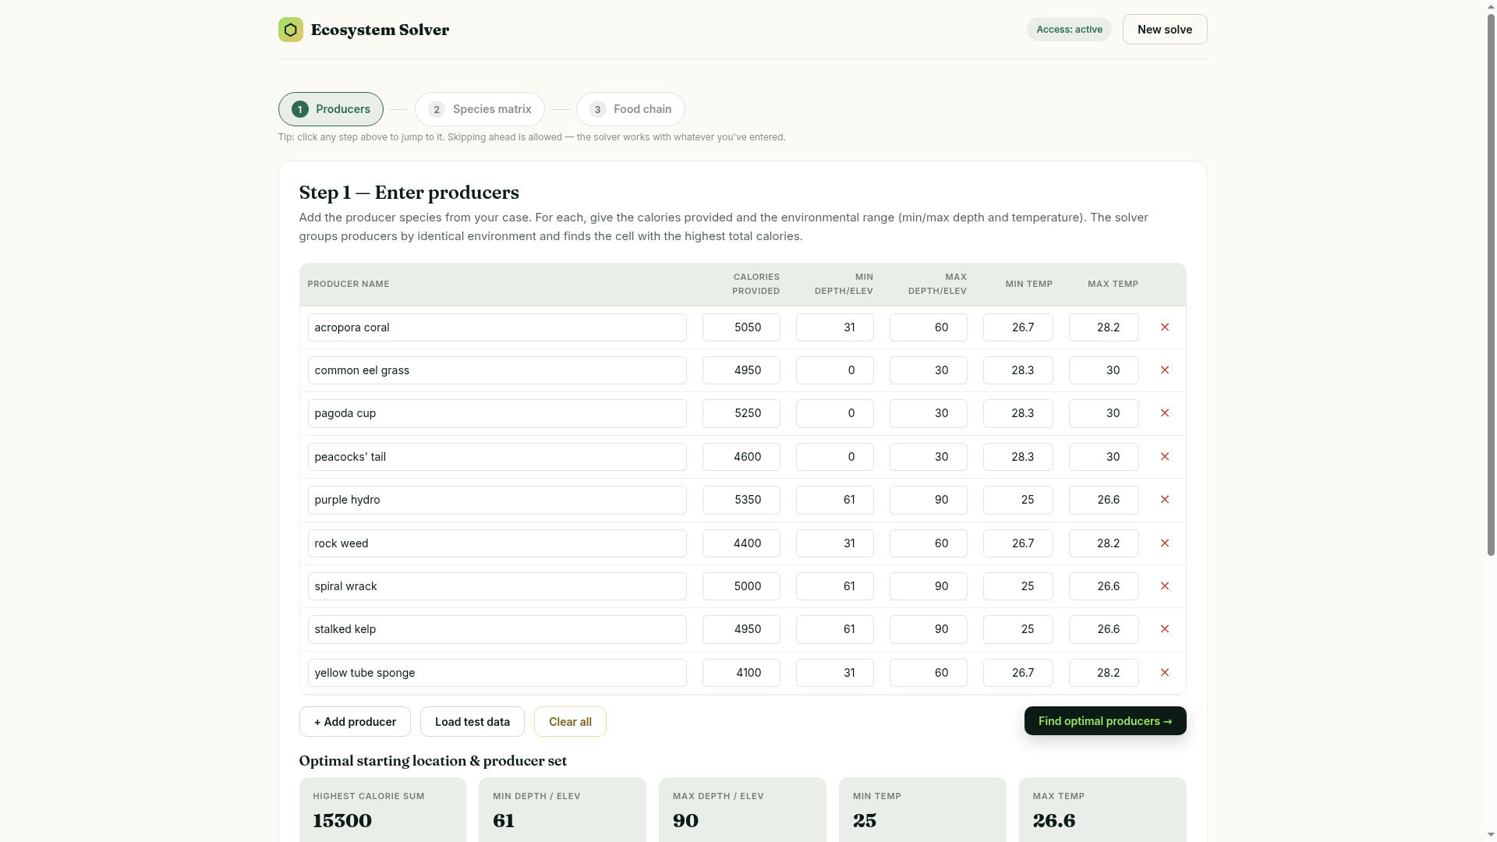
Task: Edit spiral wrack calories value 5000
Action: [741, 586]
